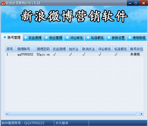Toggle the 评论转发 checkmark in first row

(x=100, y=54)
